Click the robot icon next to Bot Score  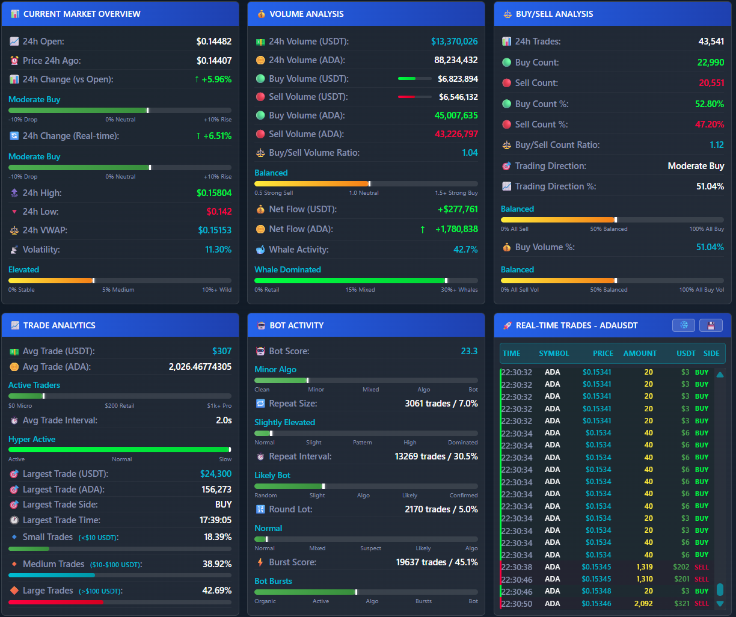(x=260, y=351)
